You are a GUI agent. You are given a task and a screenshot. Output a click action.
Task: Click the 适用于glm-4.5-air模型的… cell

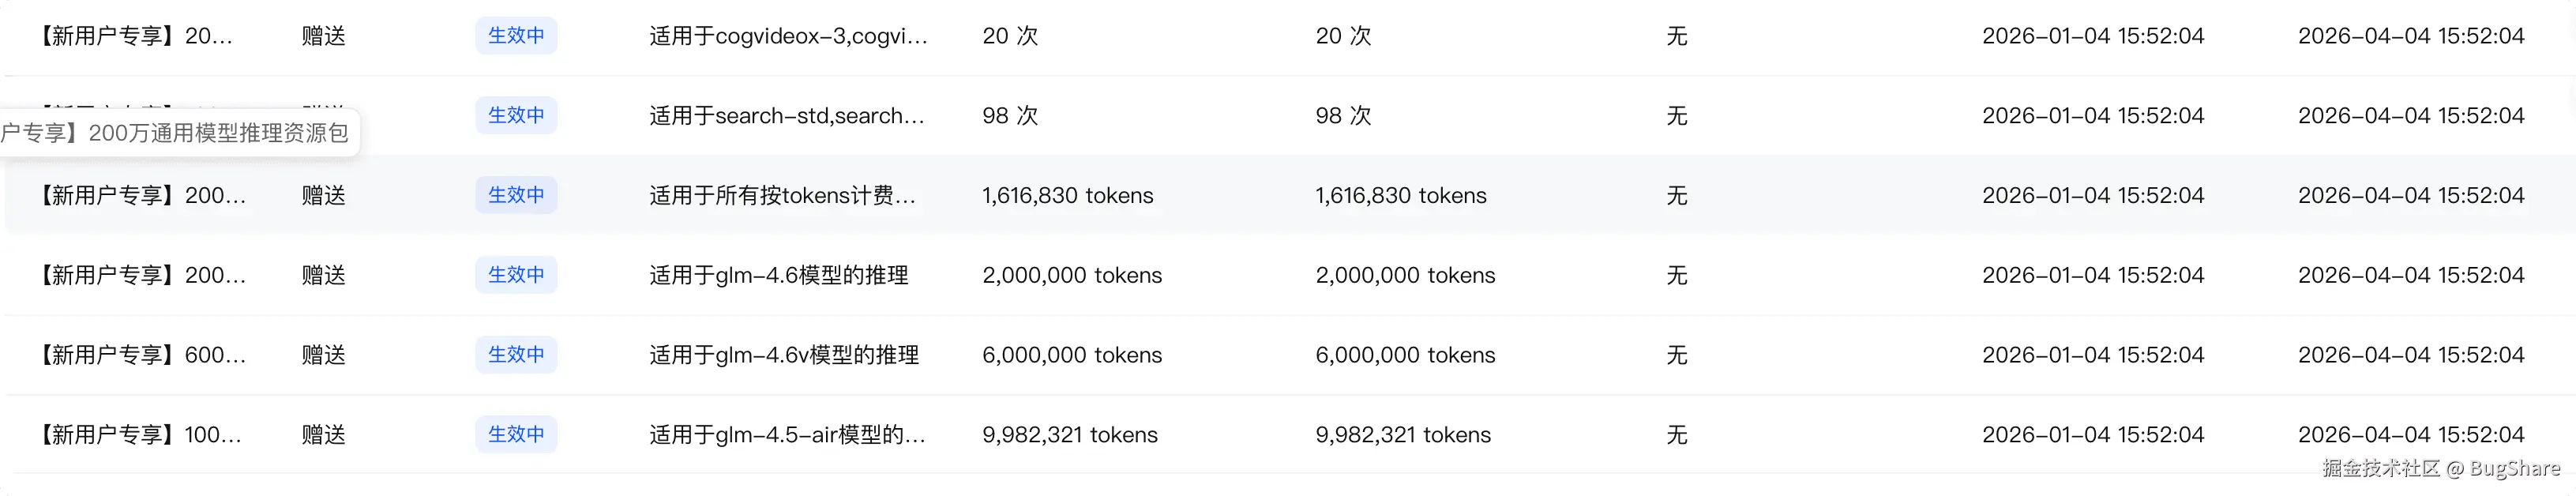click(787, 435)
